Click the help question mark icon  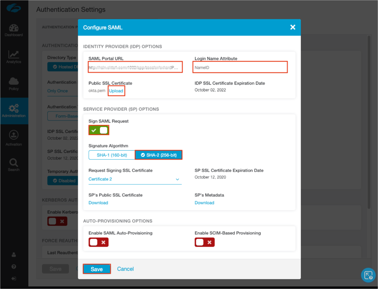click(x=14, y=267)
